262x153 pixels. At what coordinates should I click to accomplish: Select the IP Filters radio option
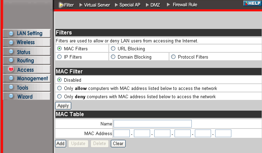pos(59,57)
